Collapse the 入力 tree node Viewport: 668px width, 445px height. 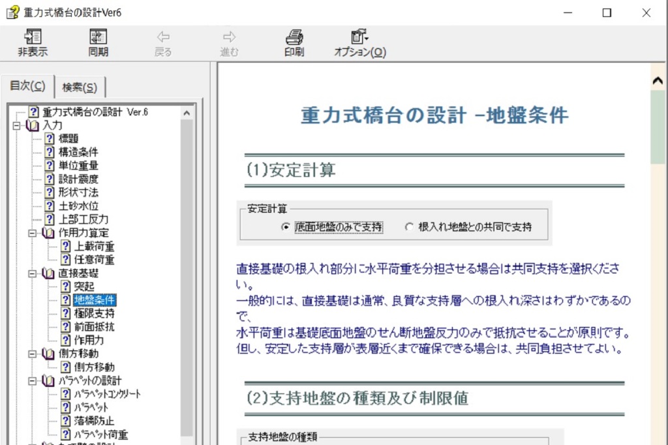[16, 126]
